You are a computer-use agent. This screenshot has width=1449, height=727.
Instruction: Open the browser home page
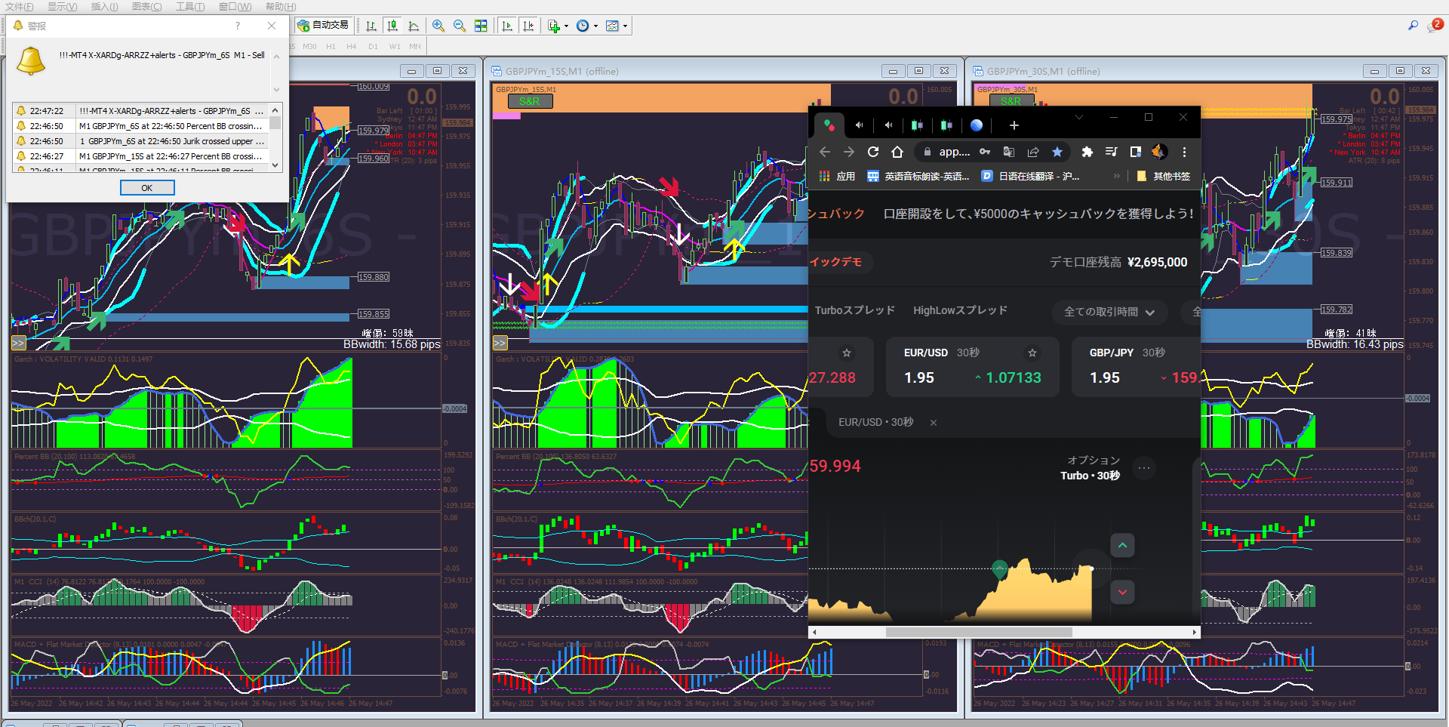click(x=897, y=152)
